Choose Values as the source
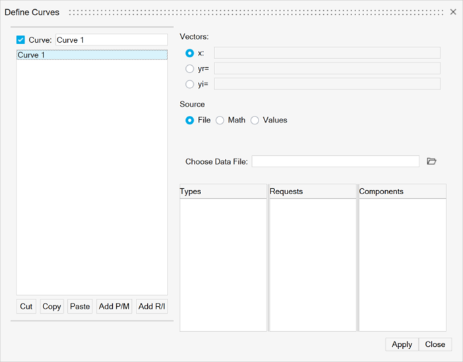Screen dimensions: 463x362 click(255, 120)
